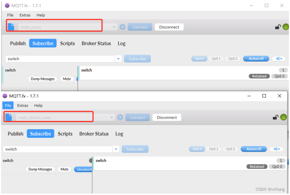Click the new profile file icon in top window
This screenshot has width=290, height=195.
tap(11, 27)
